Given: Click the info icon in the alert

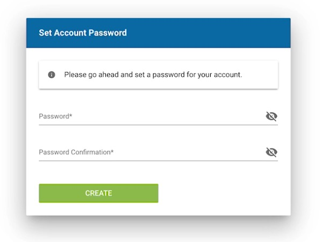Looking at the screenshot, I should [52, 75].
